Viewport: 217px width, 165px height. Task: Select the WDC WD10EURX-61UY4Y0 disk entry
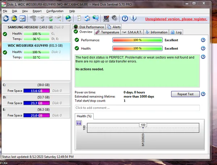(36, 51)
